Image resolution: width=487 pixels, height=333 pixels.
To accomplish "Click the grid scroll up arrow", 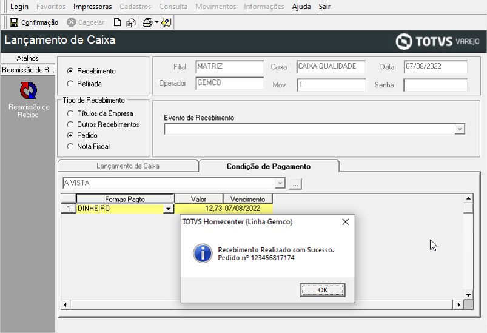I will [468, 198].
